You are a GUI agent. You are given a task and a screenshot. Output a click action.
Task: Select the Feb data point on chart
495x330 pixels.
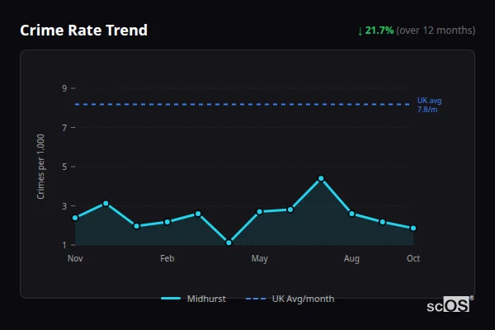167,222
